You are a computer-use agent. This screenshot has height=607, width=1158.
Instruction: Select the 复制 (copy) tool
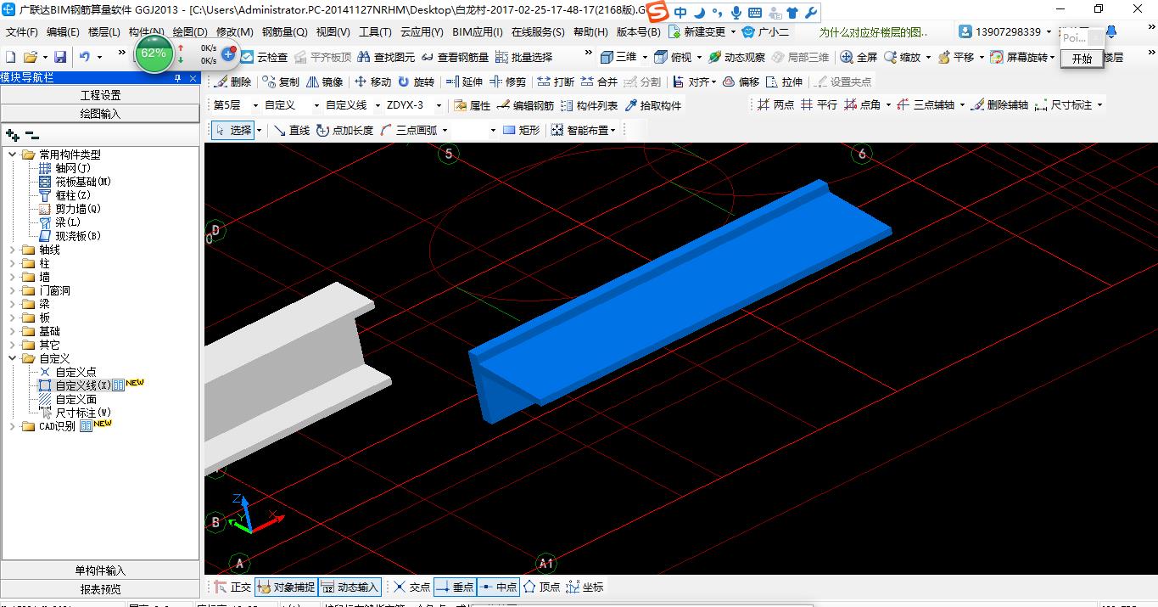pyautogui.click(x=281, y=82)
